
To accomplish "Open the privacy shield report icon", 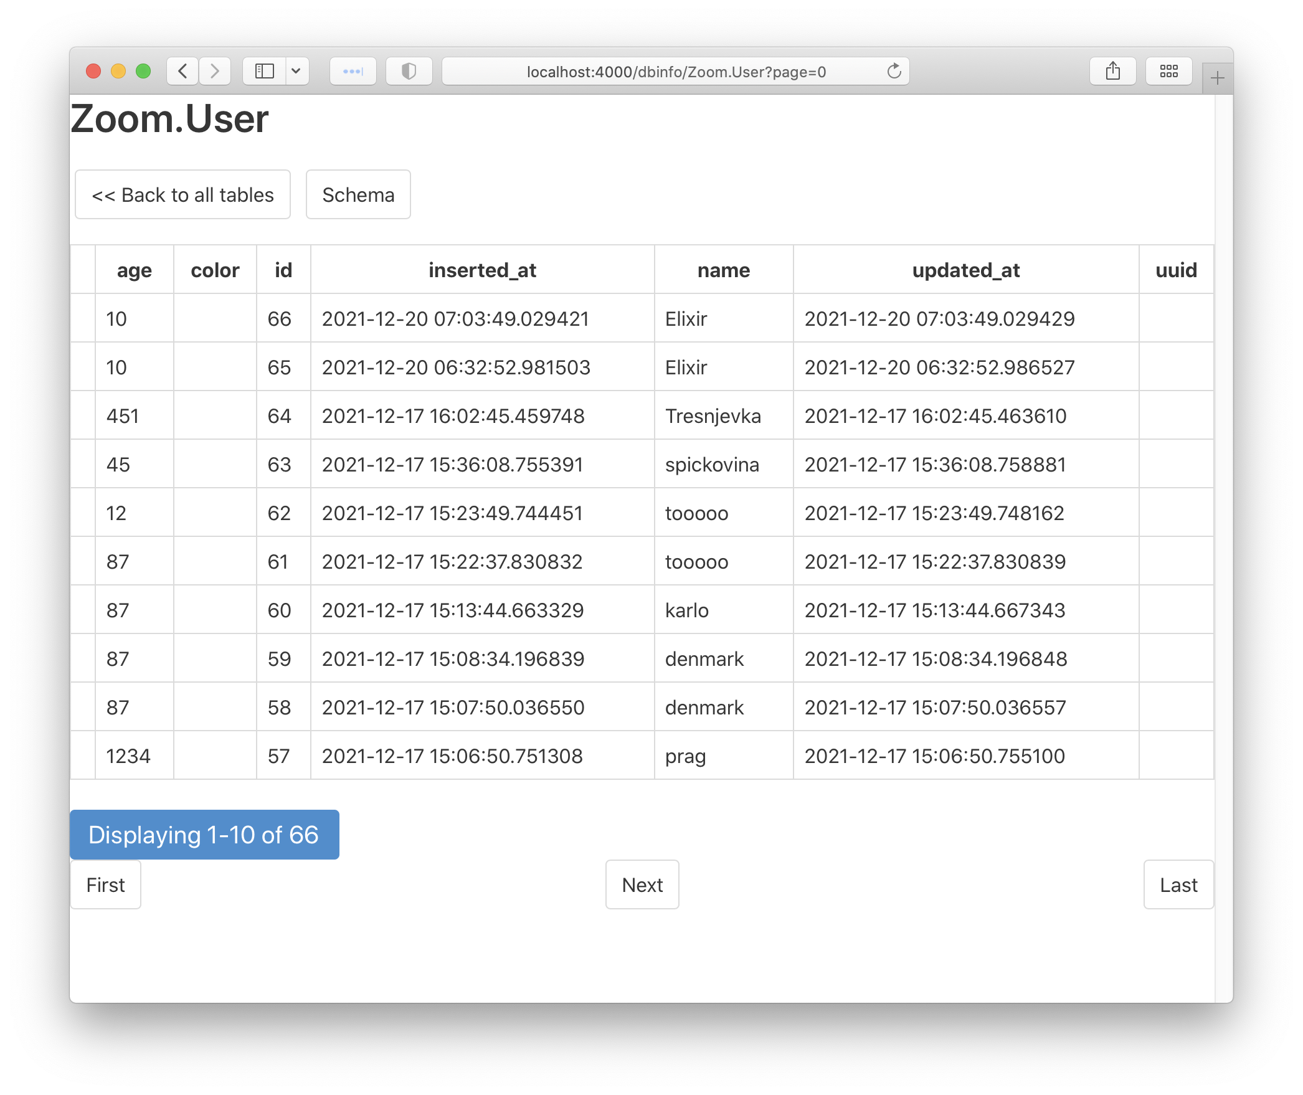I will pos(409,71).
